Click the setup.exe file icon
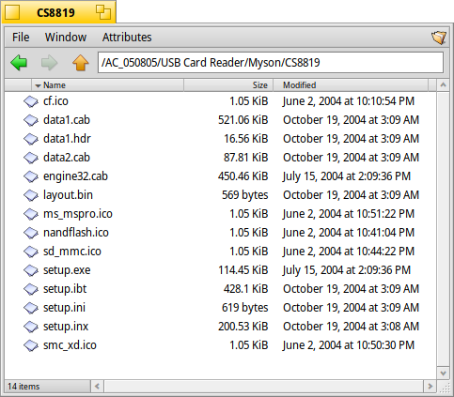The image size is (454, 397). coord(31,270)
